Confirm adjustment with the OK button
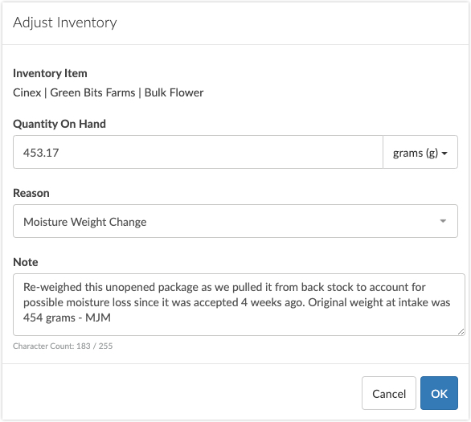The image size is (471, 422). [x=439, y=393]
